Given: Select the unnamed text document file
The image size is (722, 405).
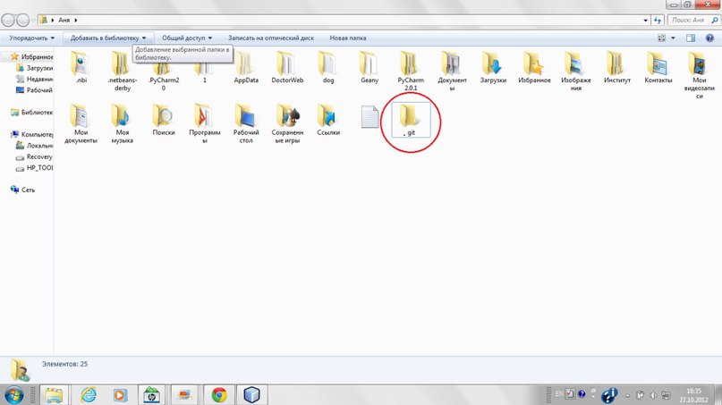Looking at the screenshot, I should tap(369, 117).
